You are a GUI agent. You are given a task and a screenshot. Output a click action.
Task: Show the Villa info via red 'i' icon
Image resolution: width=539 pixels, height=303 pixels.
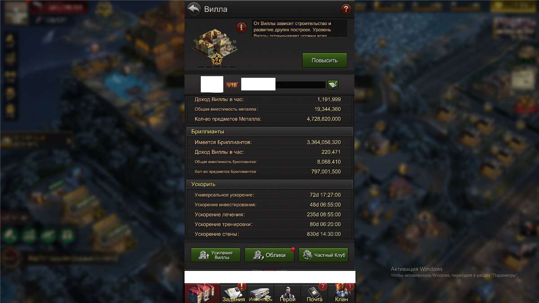pos(242,27)
